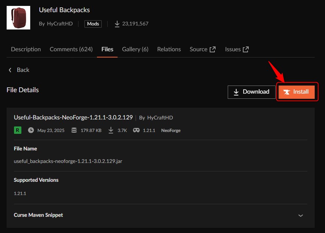Open the Comments (624) tab
The width and height of the screenshot is (325, 233).
pos(71,49)
